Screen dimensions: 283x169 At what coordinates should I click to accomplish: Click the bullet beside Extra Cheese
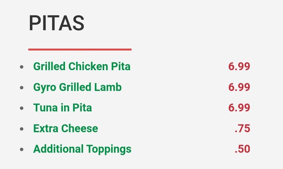click(x=22, y=129)
